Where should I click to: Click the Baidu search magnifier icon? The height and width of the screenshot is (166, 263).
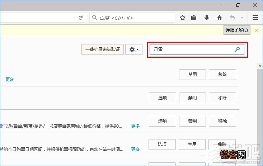coord(95,18)
